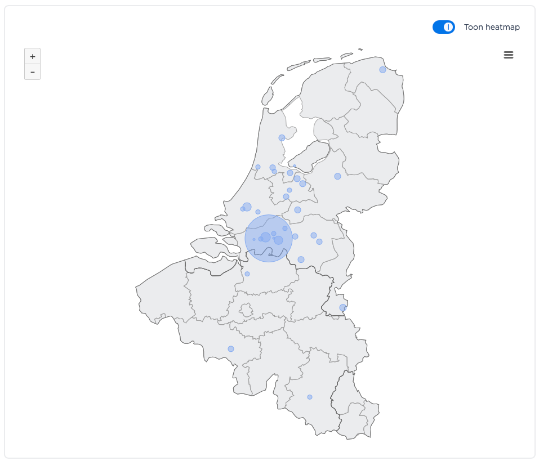Click the bubble near the Limburg border

[343, 308]
